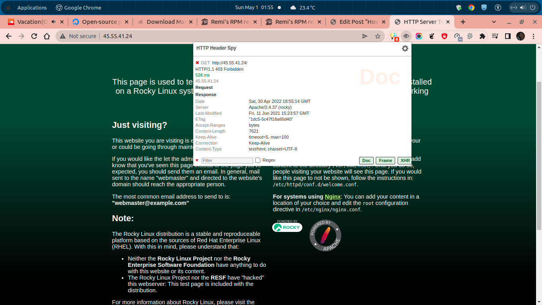Go to the Chrome home page
Viewport: 542px width, 305px height.
(x=47, y=36)
